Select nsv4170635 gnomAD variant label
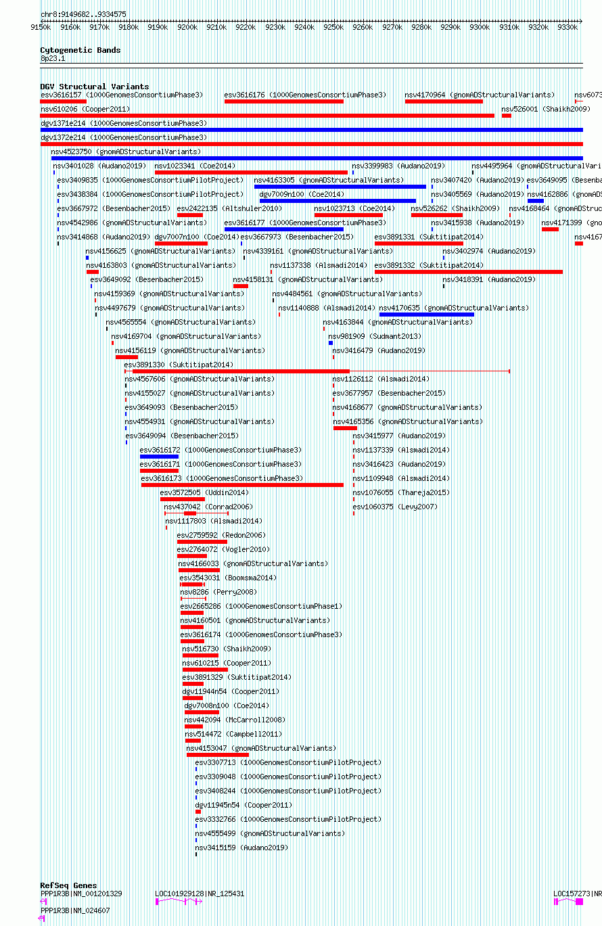Screen dimensions: 602x926 454,308
